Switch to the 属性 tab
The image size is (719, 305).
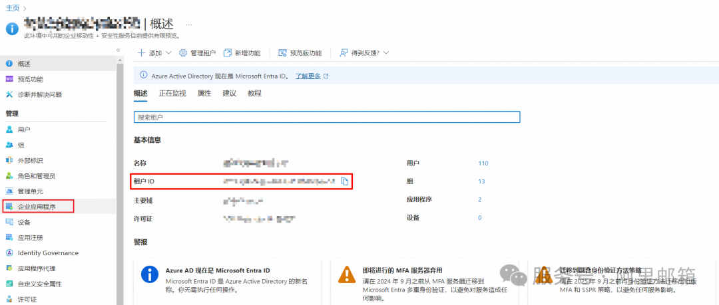click(x=204, y=94)
